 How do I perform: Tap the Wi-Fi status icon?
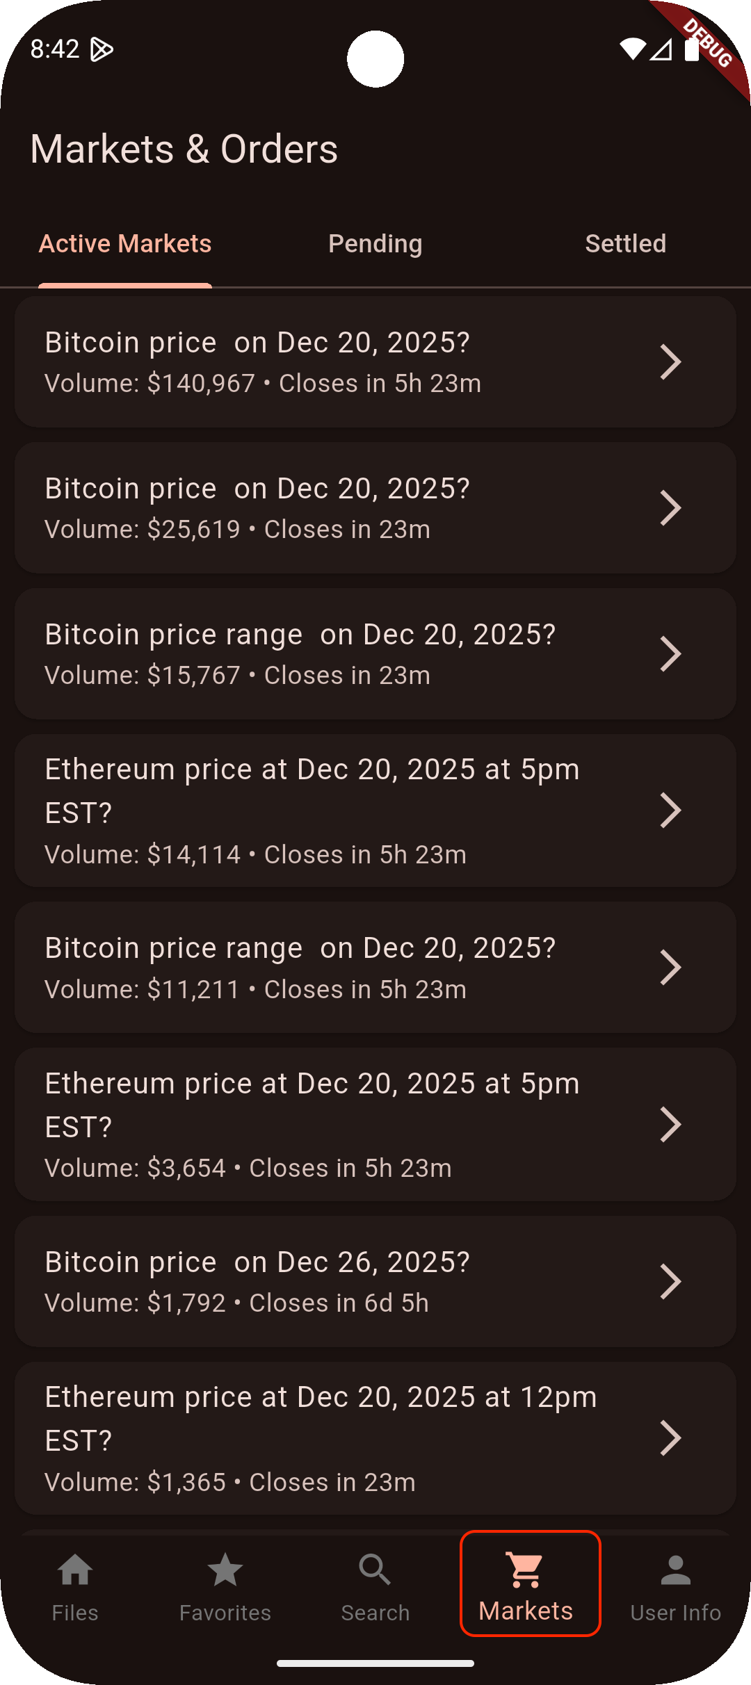click(x=632, y=49)
